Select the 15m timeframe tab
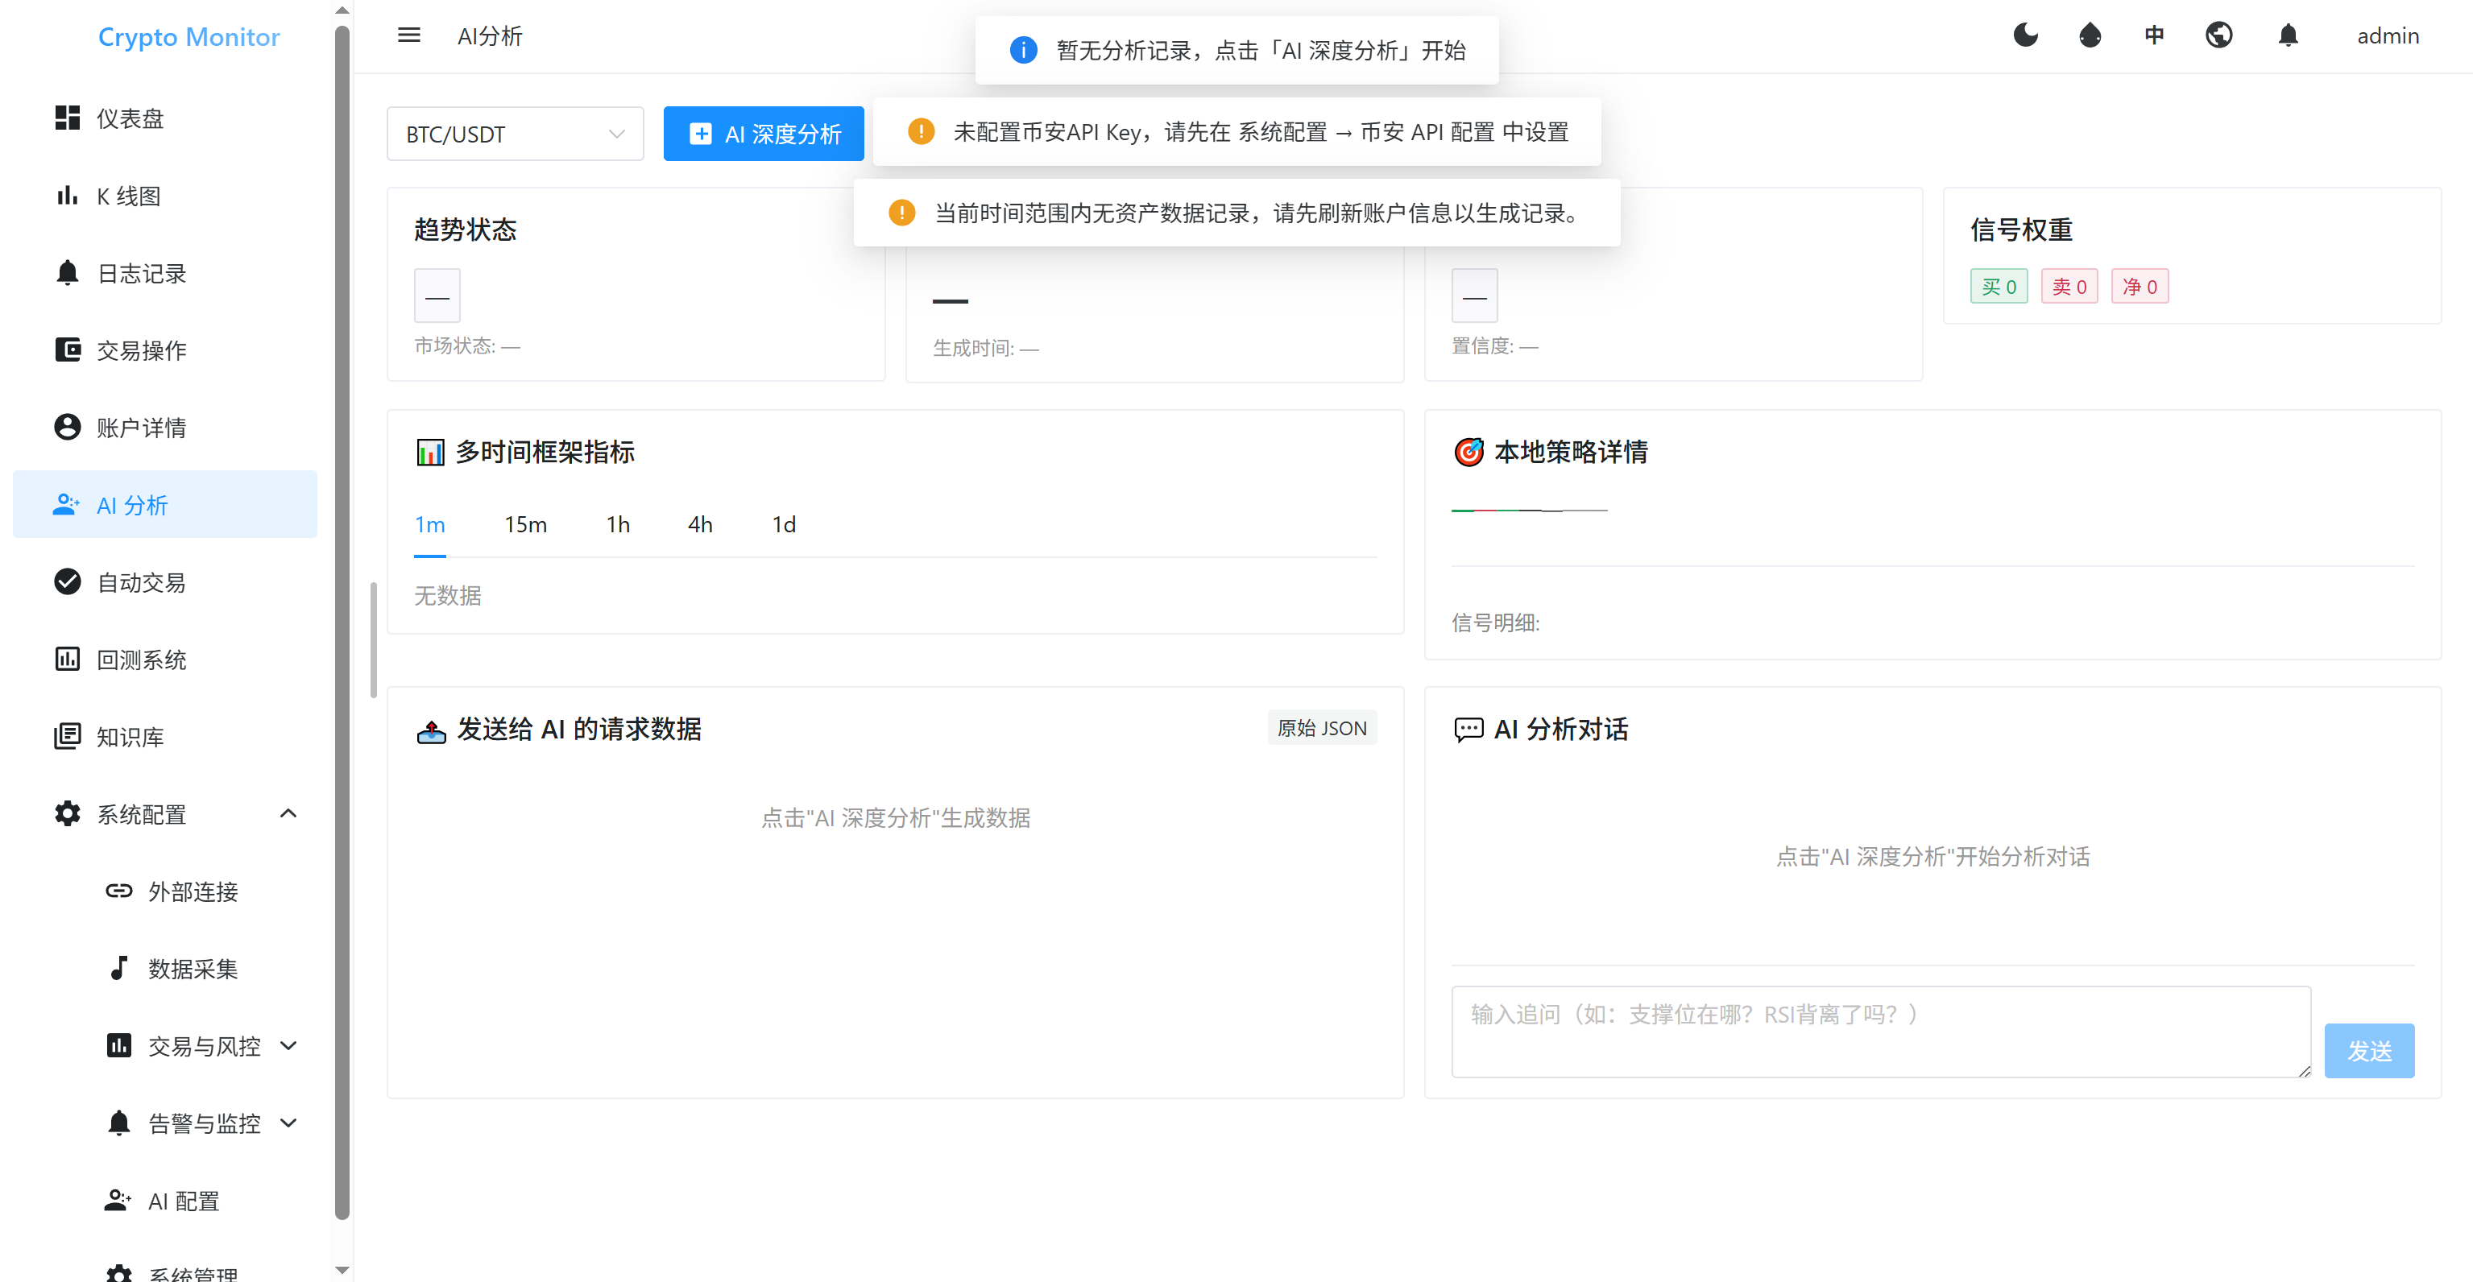Image resolution: width=2473 pixels, height=1282 pixels. (526, 524)
